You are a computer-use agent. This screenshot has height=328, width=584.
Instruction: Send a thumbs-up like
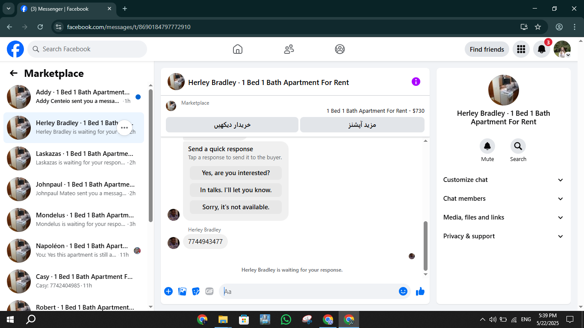tap(420, 291)
